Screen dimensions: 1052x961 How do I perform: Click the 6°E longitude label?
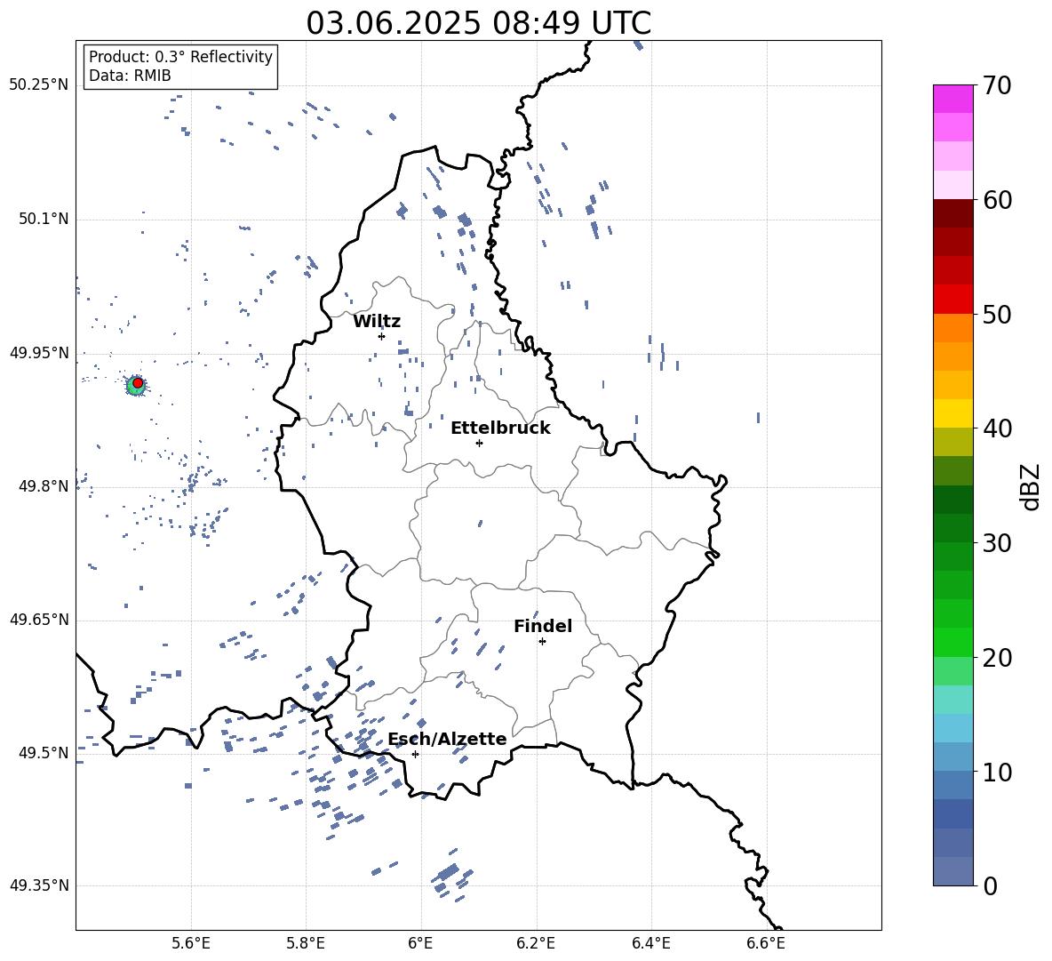[420, 944]
